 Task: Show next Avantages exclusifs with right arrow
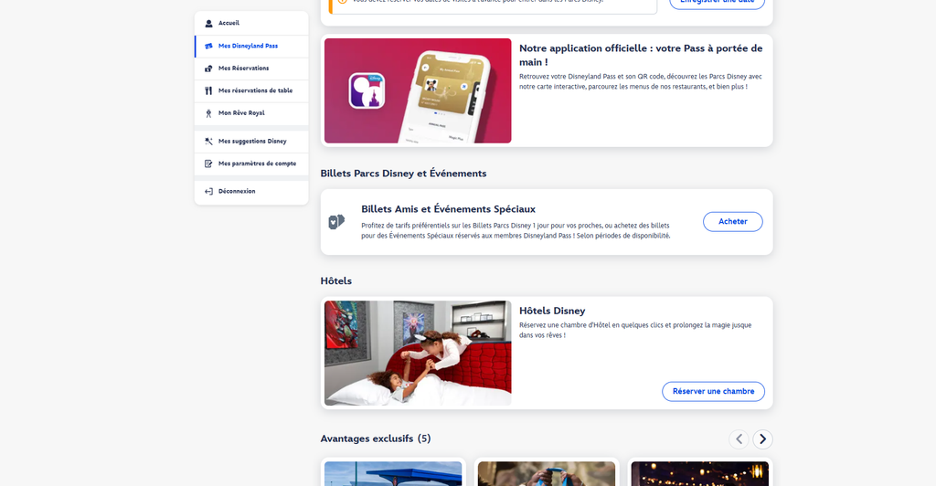(762, 439)
